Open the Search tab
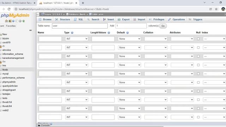Image resolution: width=226 pixels, height=127 pixels. (x=93, y=19)
